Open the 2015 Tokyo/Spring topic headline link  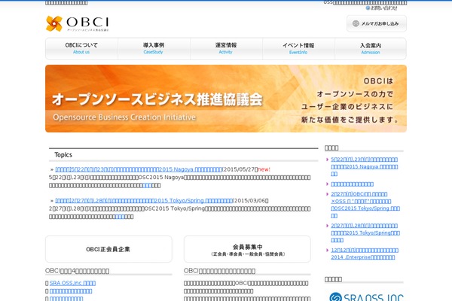(144, 200)
